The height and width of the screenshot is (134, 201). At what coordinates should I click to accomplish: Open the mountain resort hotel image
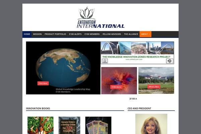[156, 80]
